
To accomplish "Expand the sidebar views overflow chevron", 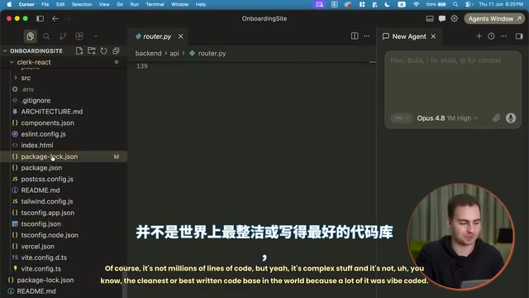I will pyautogui.click(x=96, y=36).
